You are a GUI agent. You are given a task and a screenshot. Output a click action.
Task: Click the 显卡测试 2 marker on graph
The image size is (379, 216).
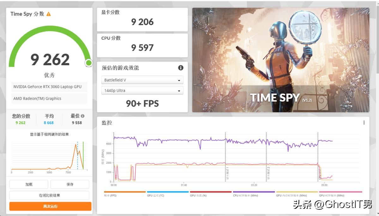[x=268, y=173]
